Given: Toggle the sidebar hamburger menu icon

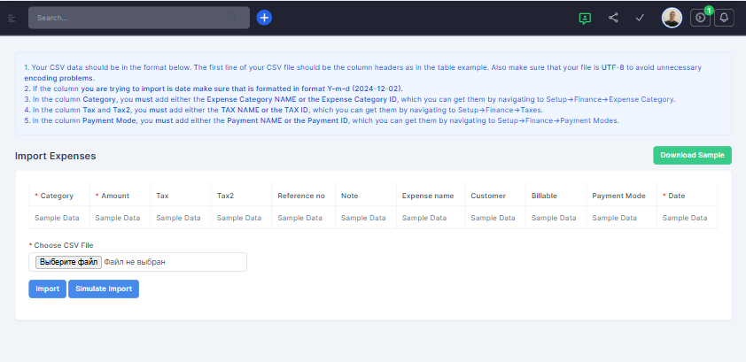Looking at the screenshot, I should pos(12,18).
